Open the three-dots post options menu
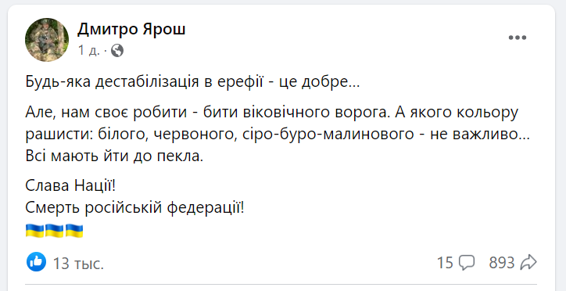Image resolution: width=566 pixels, height=291 pixels. click(x=518, y=38)
